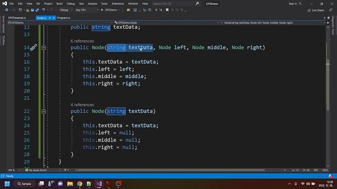The height and width of the screenshot is (189, 337).
Task: Close the Node.cs tab
Action: [x=54, y=18]
